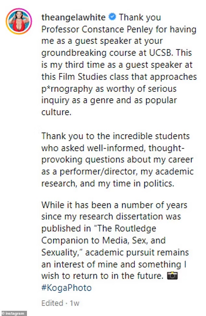Open theangelawhite profile picture
This screenshot has height=316, width=206.
(x=19, y=21)
